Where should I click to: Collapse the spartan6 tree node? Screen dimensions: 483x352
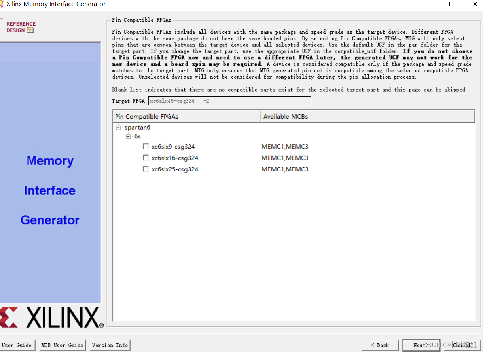pos(118,127)
